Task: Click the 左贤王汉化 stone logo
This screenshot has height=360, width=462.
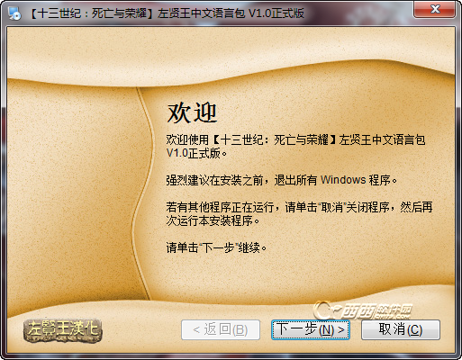Action: coord(63,330)
